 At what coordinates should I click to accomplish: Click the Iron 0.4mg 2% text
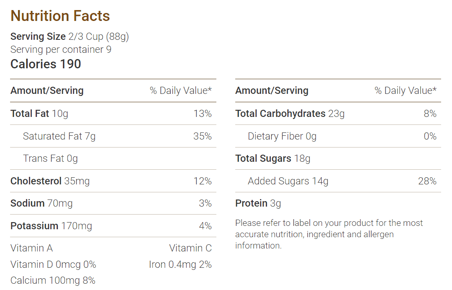pos(180,264)
